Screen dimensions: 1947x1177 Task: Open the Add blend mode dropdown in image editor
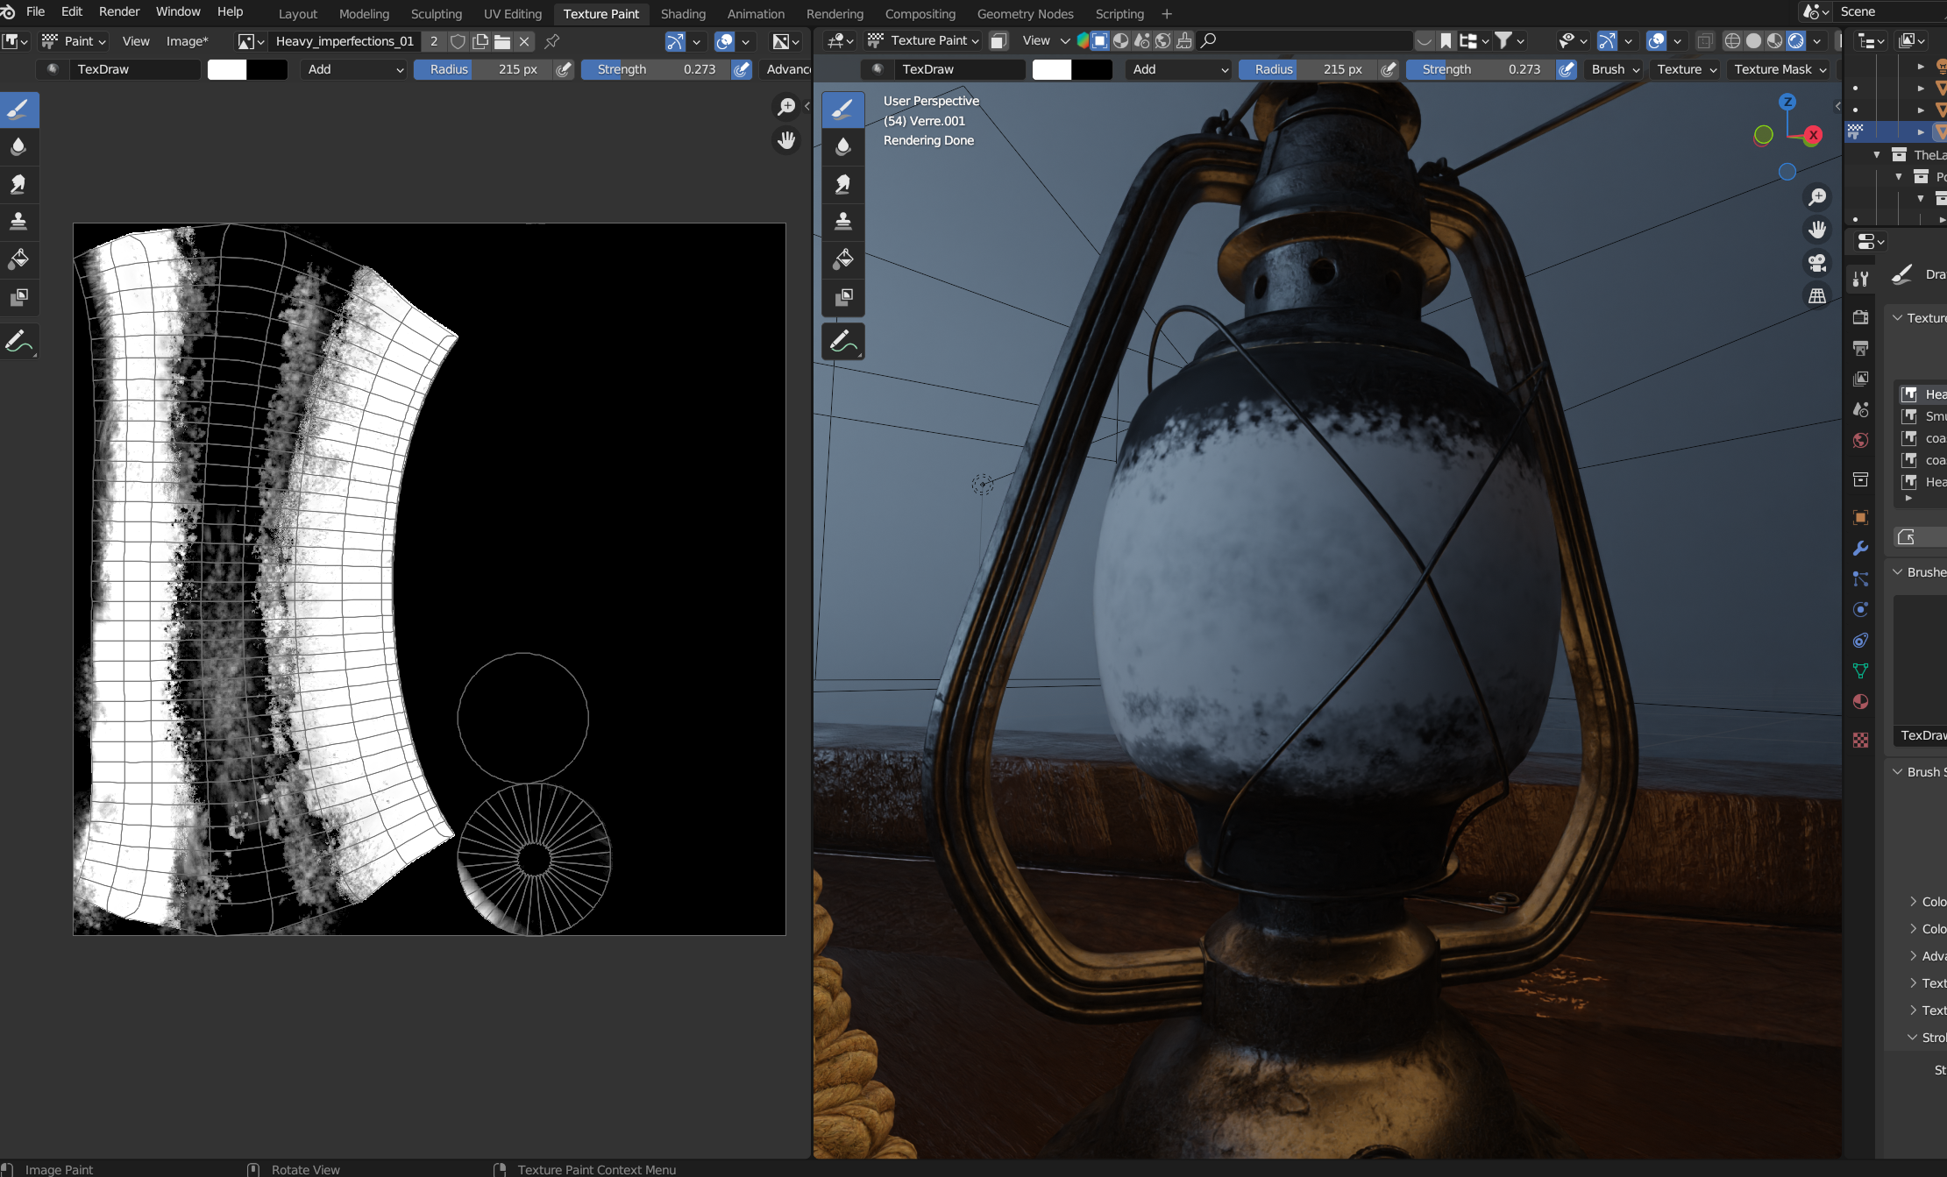[x=354, y=69]
